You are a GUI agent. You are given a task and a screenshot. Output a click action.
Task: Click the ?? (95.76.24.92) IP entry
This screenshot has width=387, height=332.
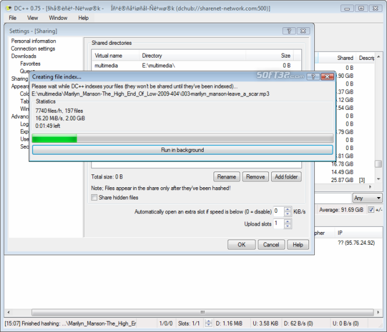356,243
